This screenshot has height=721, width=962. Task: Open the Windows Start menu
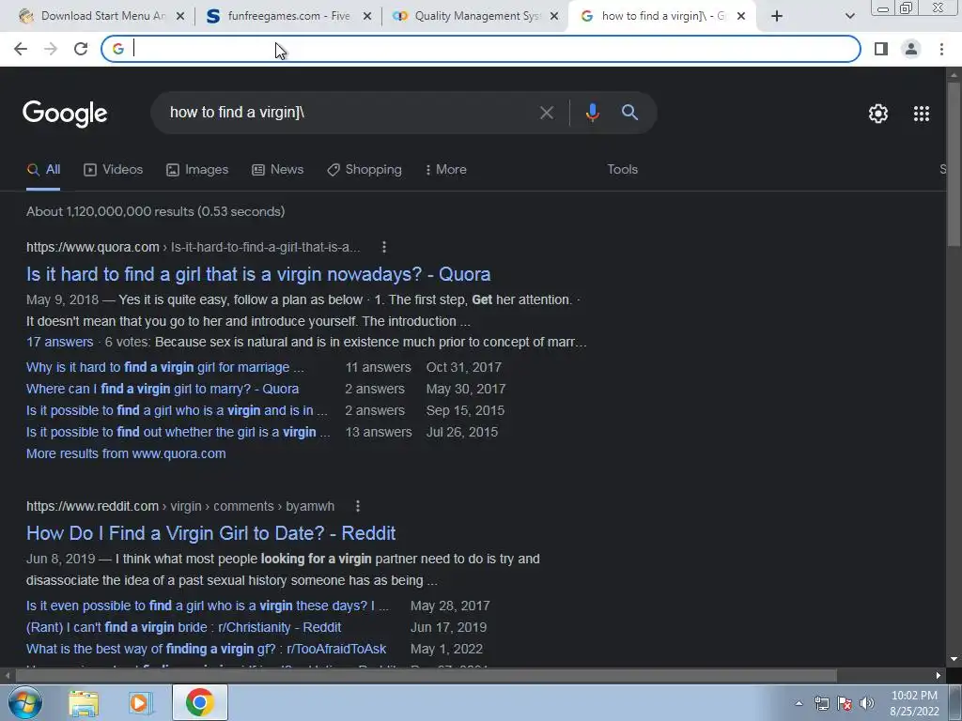pos(24,702)
